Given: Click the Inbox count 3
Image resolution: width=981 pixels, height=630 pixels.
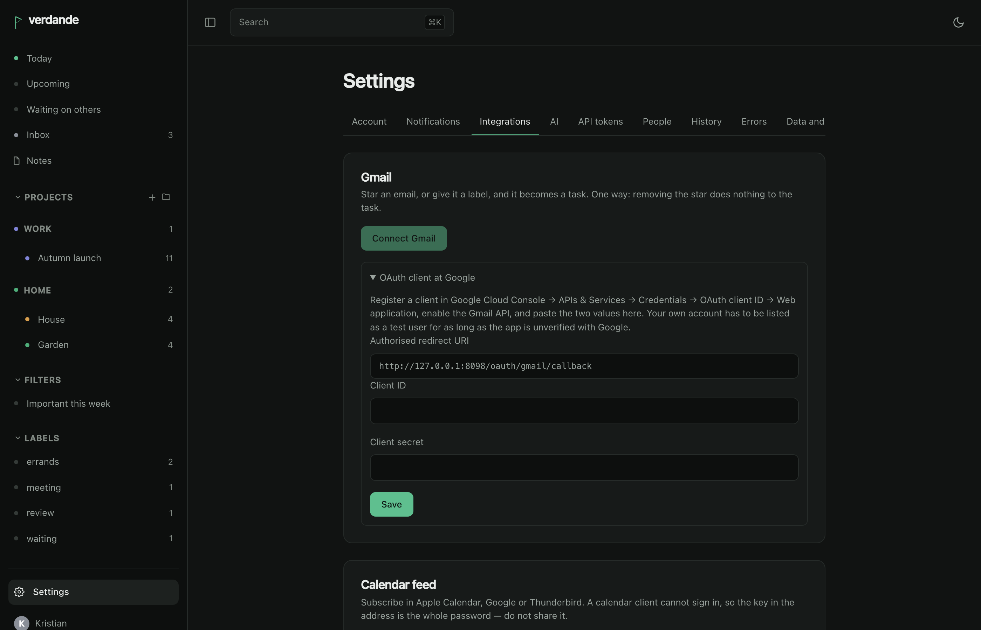Looking at the screenshot, I should (x=170, y=135).
